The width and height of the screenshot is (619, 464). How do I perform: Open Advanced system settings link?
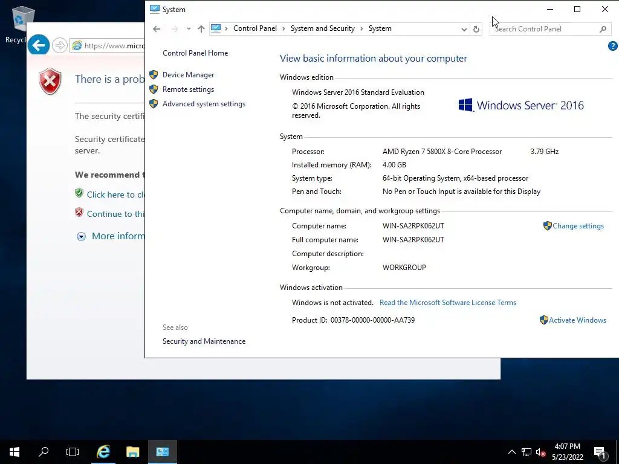(204, 104)
